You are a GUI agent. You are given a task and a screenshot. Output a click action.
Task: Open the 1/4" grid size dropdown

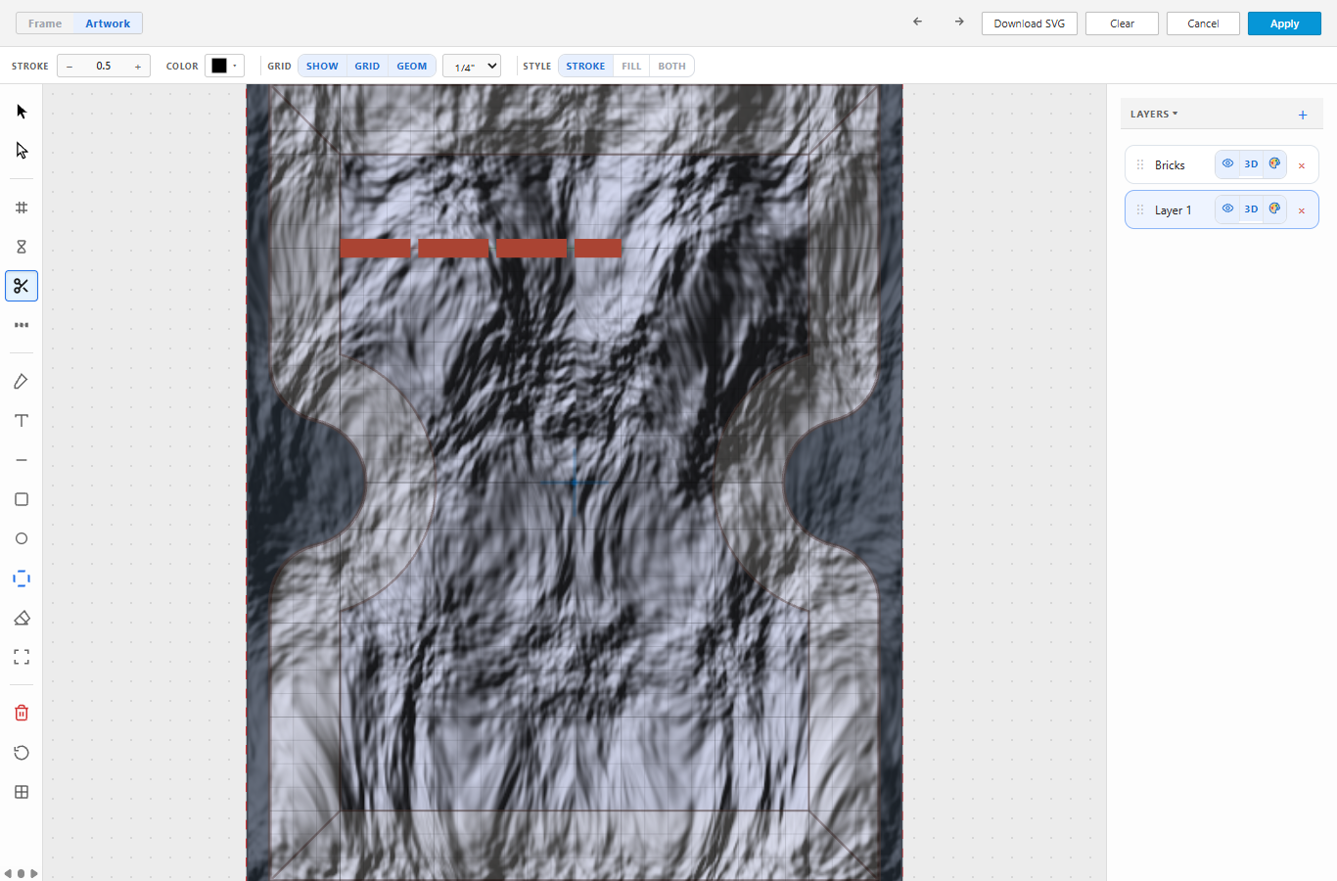click(472, 67)
